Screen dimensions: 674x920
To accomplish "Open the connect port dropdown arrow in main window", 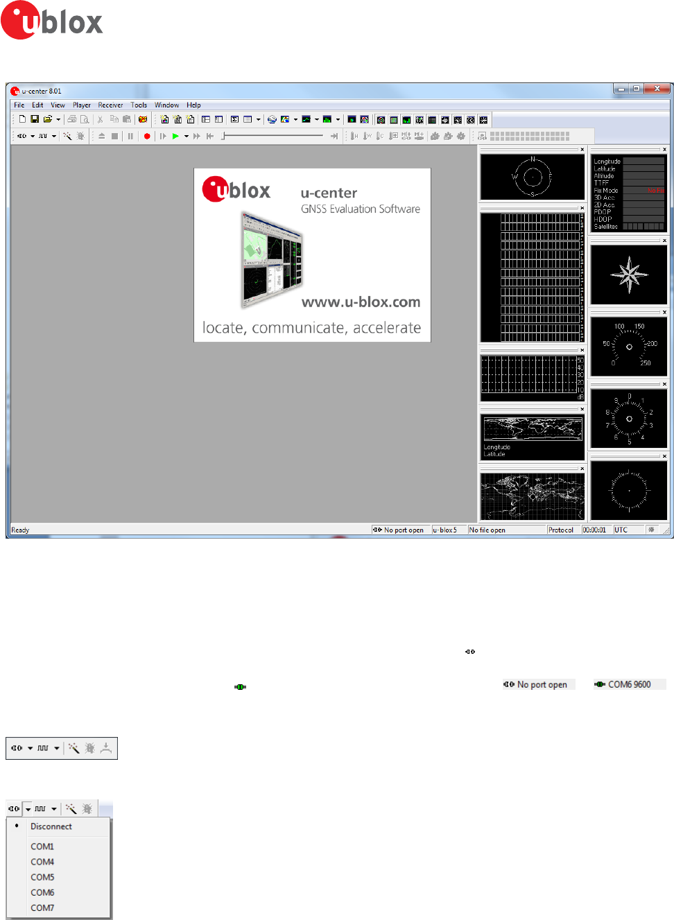I will coord(33,136).
